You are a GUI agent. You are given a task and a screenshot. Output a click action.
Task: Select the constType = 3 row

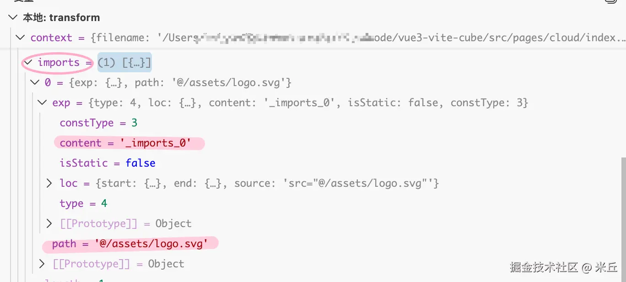[98, 123]
